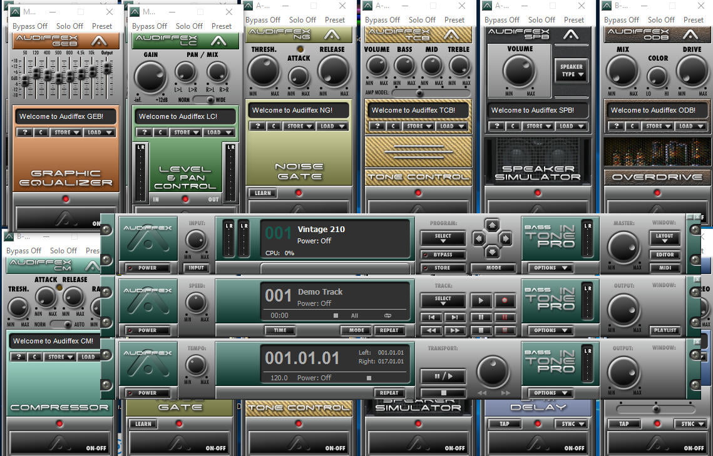
Task: Click the up arrow of the program navigation pad
Action: [491, 225]
